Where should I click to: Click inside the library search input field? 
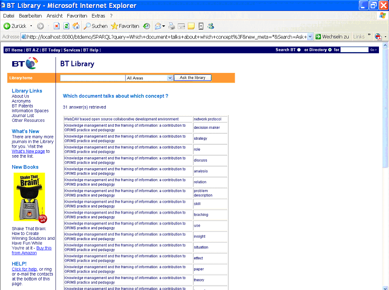[x=92, y=77]
